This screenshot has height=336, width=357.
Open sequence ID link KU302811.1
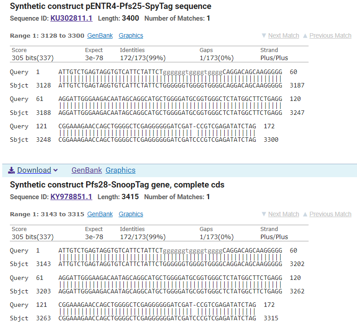pos(71,18)
